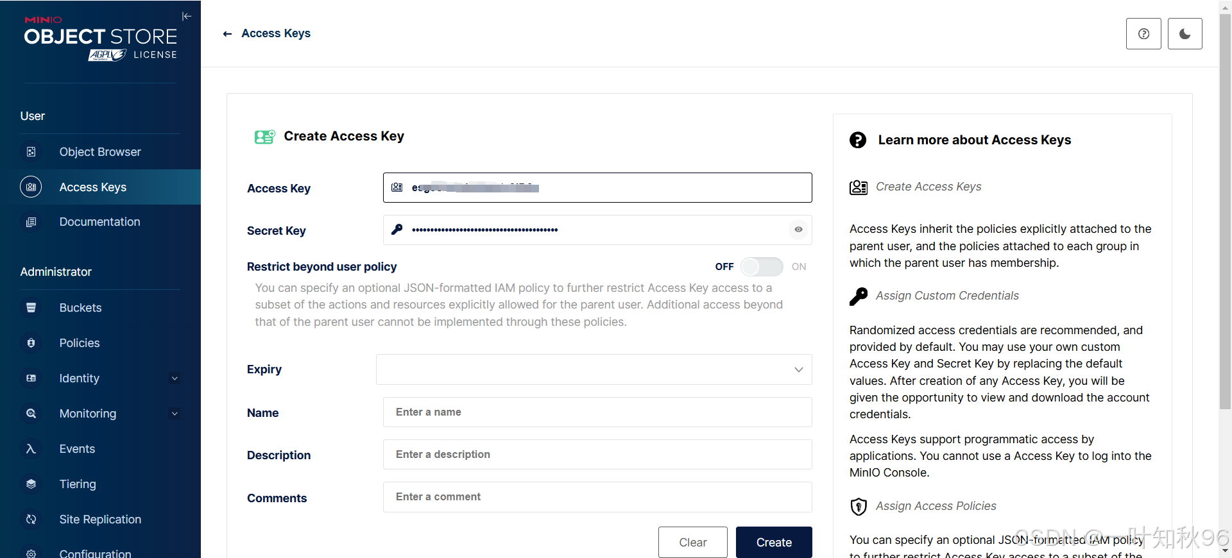Screen dimensions: 1232x558
Task: Click the Create Access Keys badge icon
Action: (859, 187)
